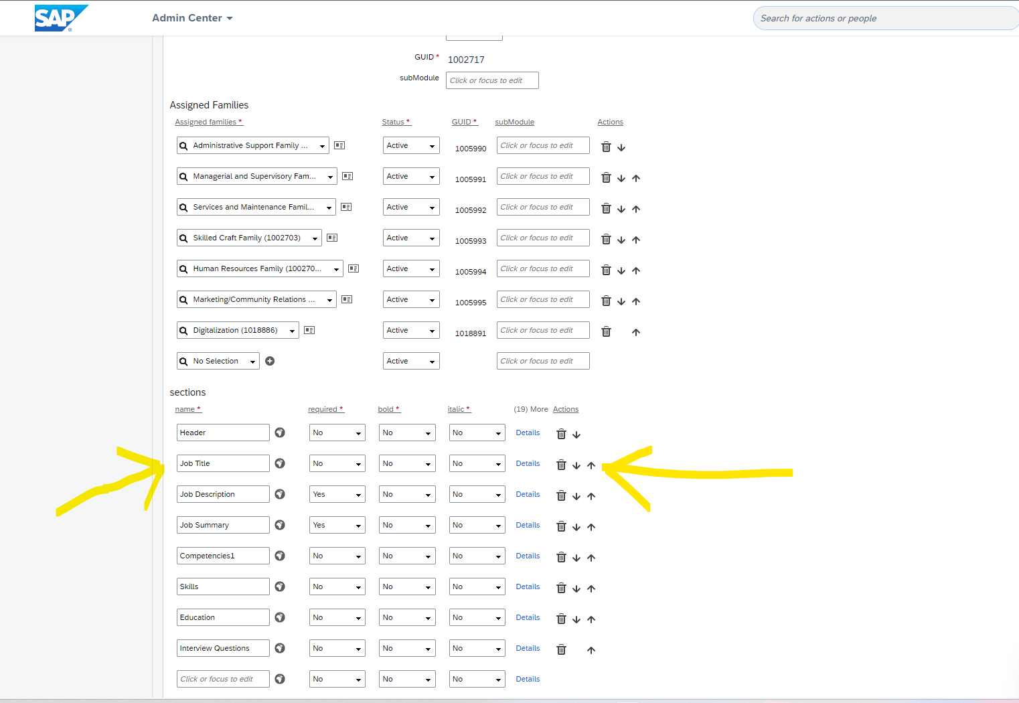Click the SAP logo
Viewport: 1019px width, 703px height.
point(61,18)
